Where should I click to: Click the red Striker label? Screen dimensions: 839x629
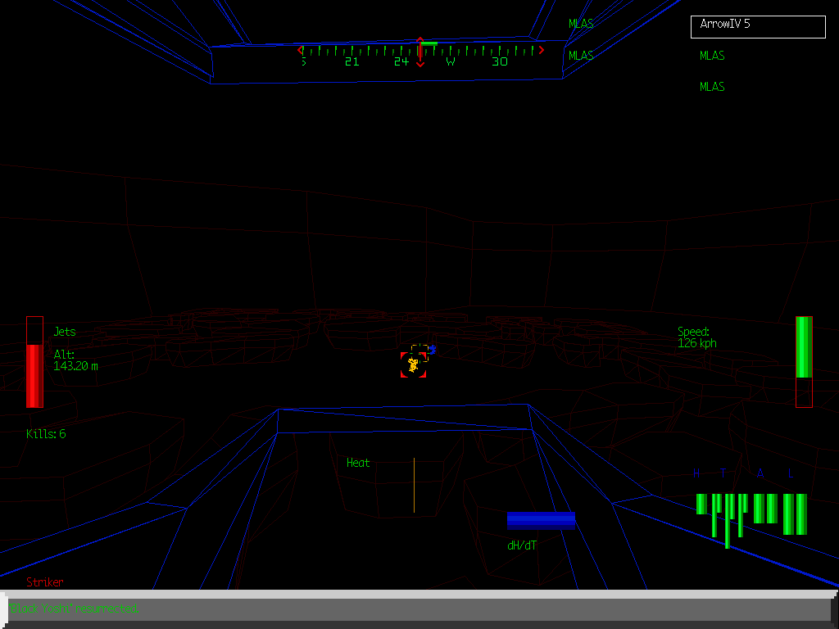[x=45, y=582]
